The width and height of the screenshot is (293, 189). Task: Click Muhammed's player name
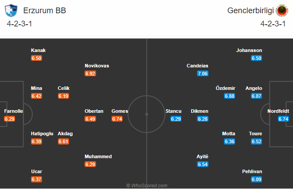pyautogui.click(x=98, y=156)
